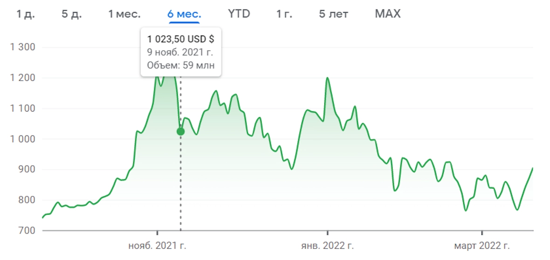Viewport: 550px width, 260px height.
Task: Click the 1 023,50 USD tooltip price
Action: click(181, 39)
